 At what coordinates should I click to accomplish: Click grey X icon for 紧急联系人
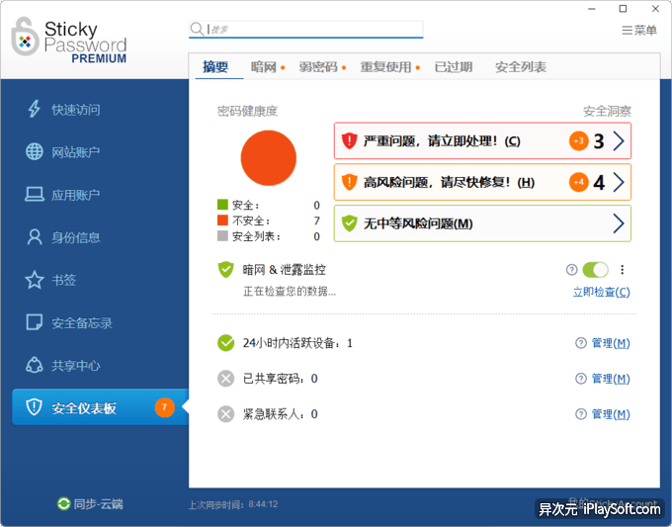(x=226, y=414)
